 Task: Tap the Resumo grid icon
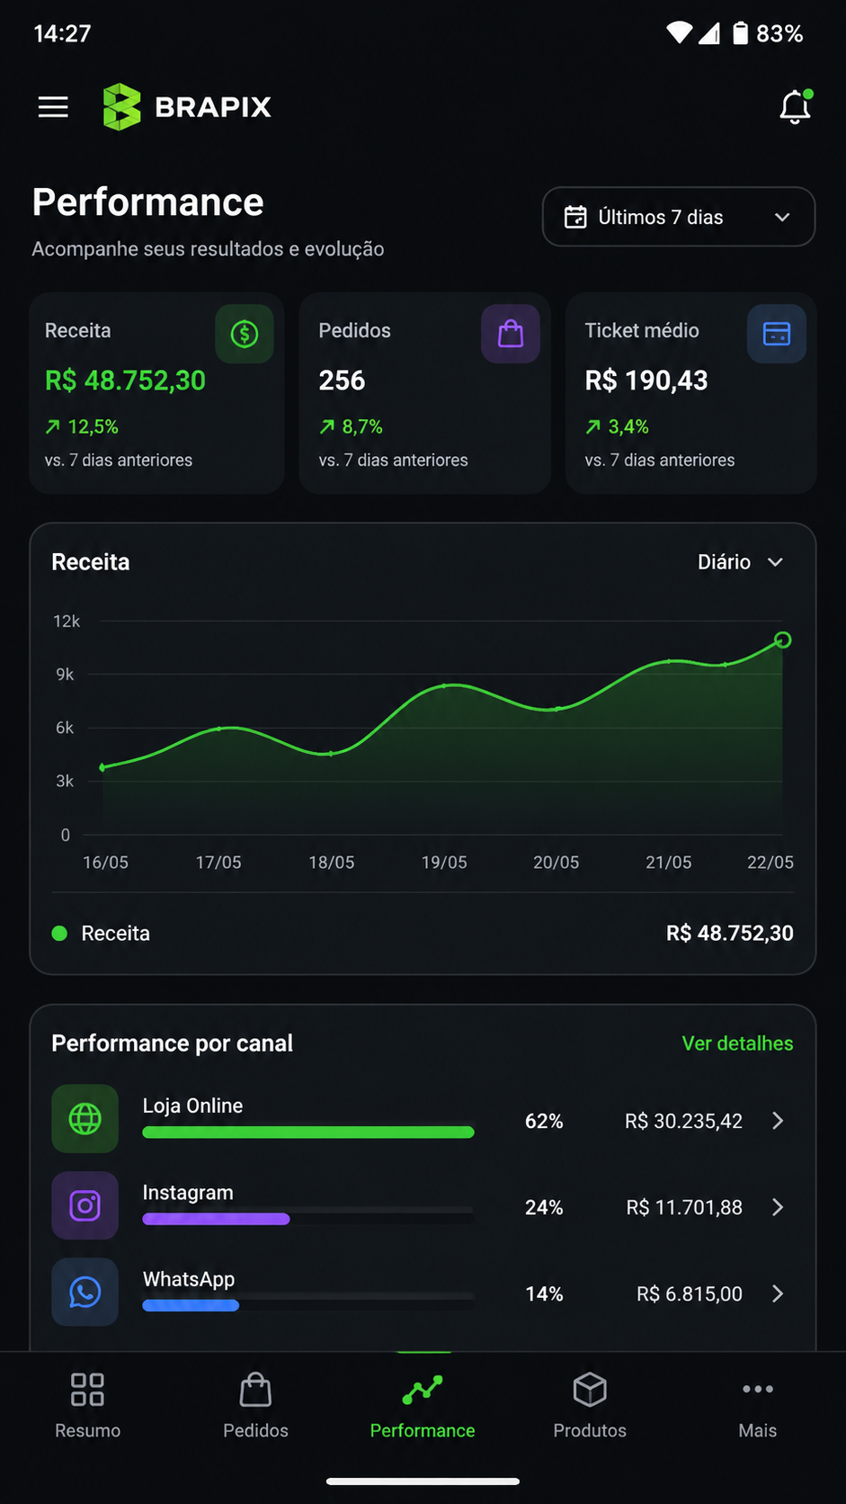[87, 1389]
